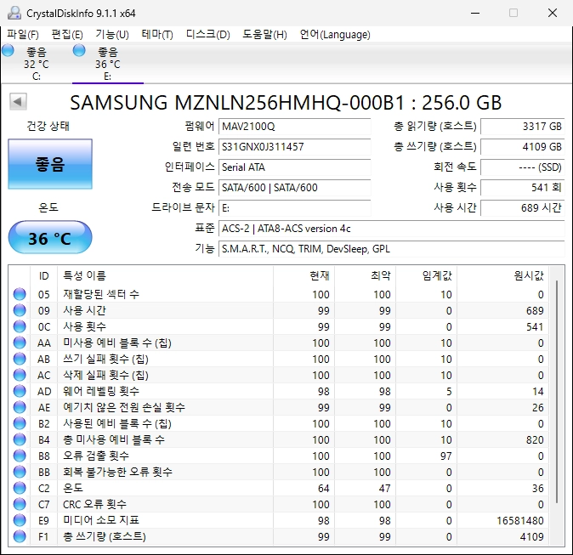
Task: Click the features field S.M.A.R.T., NCQ, TRIM
Action: click(x=392, y=249)
